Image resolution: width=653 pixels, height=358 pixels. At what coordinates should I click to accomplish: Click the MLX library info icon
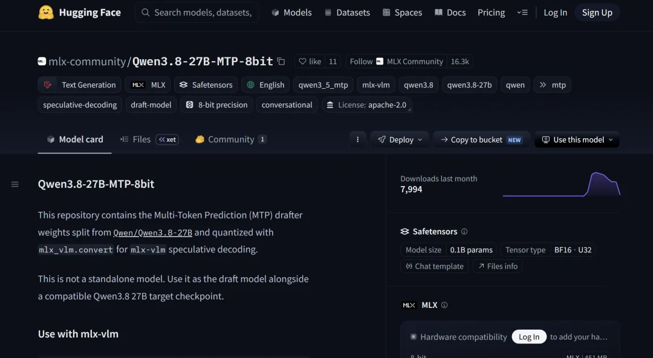pyautogui.click(x=444, y=305)
